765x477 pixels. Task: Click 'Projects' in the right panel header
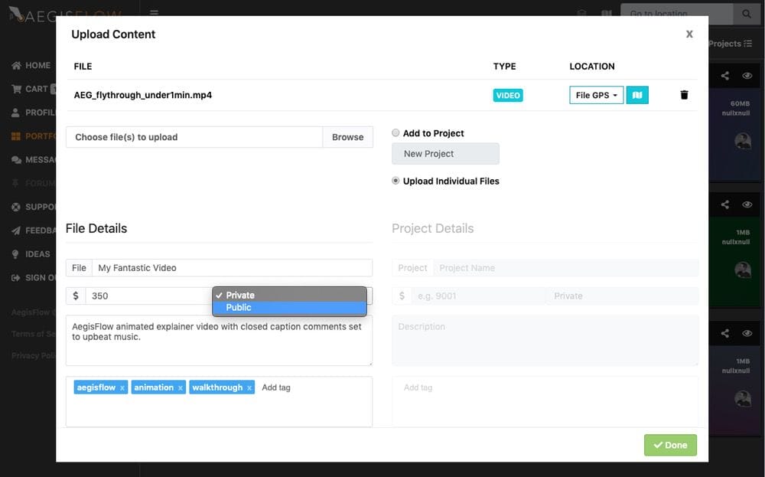pyautogui.click(x=728, y=44)
